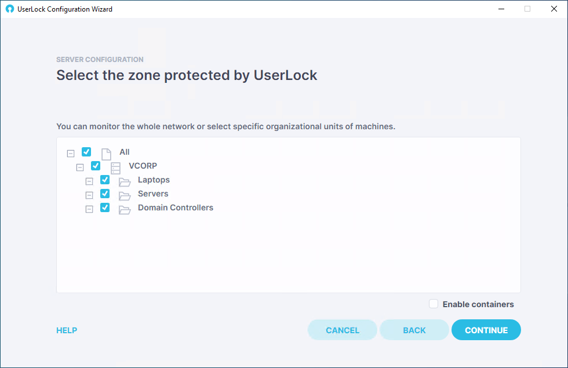This screenshot has width=568, height=368.
Task: Click the VCORP domain server icon
Action: click(x=115, y=168)
